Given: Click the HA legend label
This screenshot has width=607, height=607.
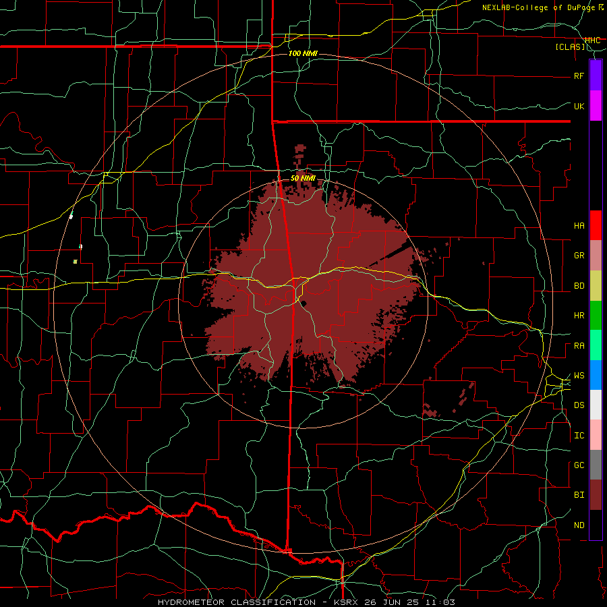Looking at the screenshot, I should pyautogui.click(x=579, y=226).
